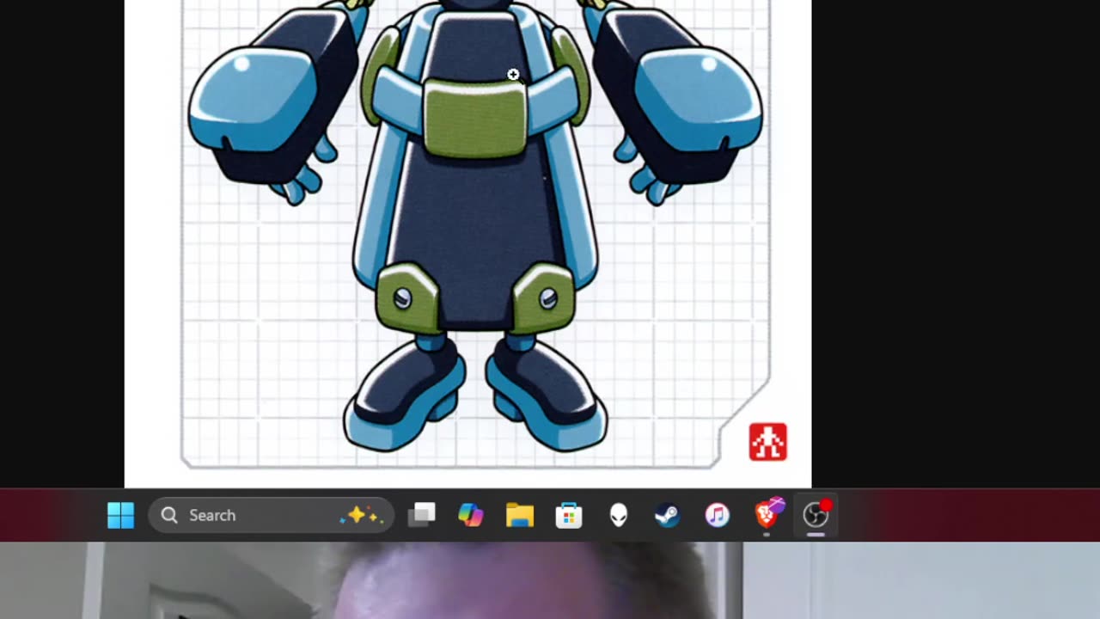The width and height of the screenshot is (1100, 619).
Task: Open Microsoft Store from the taskbar
Action: (x=569, y=515)
